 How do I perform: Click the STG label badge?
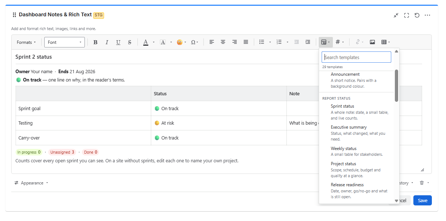coord(99,15)
